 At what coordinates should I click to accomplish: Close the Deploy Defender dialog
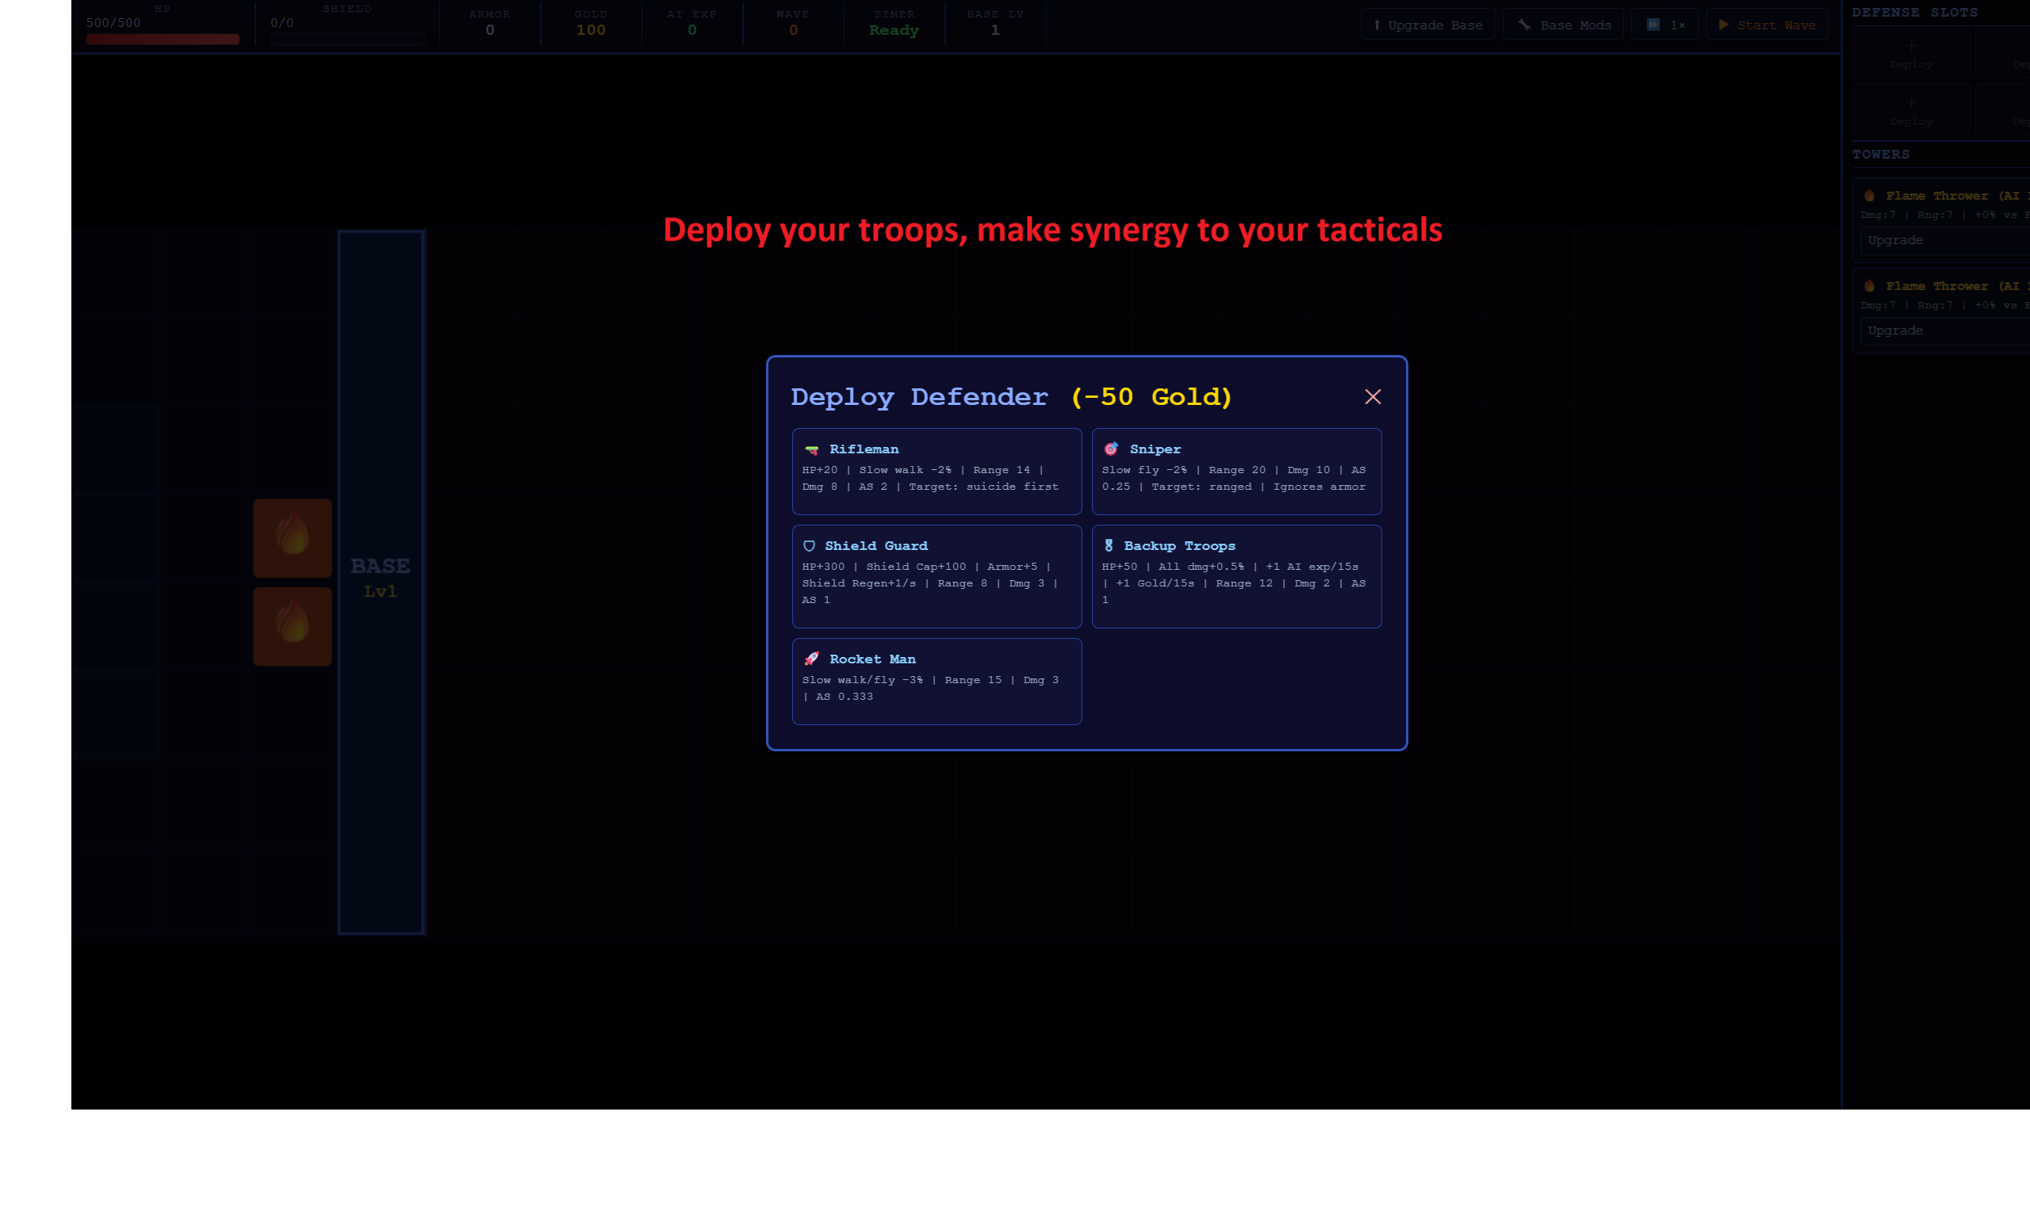click(x=1372, y=396)
